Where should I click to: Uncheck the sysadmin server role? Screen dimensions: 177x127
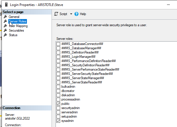pyautogui.click(x=58, y=121)
